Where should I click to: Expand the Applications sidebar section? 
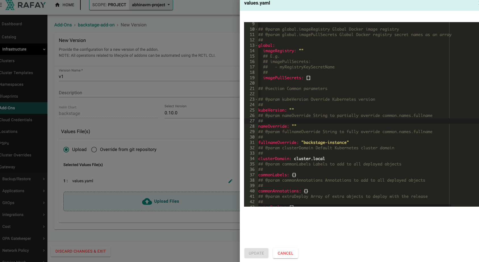(44, 191)
